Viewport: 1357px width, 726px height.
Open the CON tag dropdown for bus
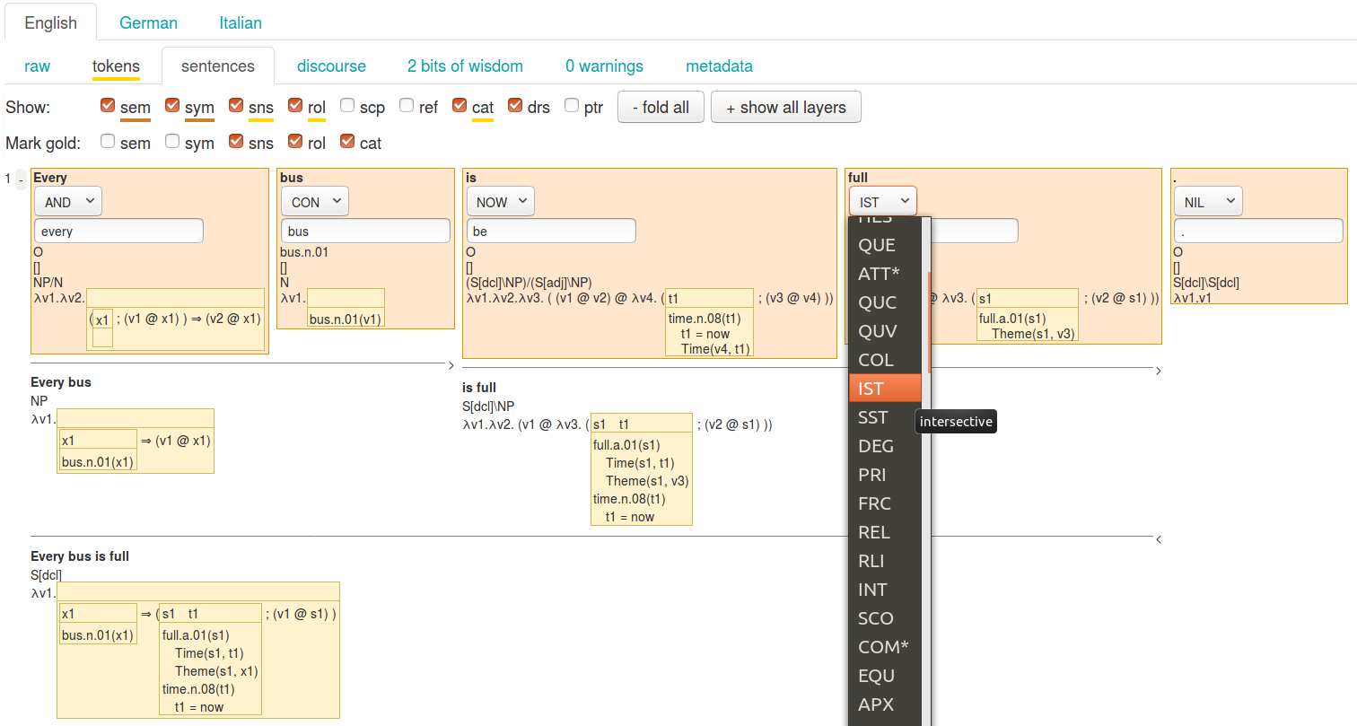pos(315,202)
